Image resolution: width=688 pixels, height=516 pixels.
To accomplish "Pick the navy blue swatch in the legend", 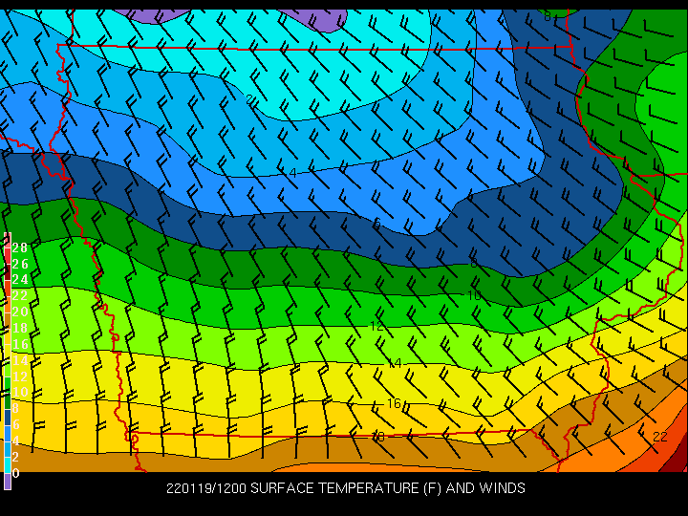I will (8, 418).
